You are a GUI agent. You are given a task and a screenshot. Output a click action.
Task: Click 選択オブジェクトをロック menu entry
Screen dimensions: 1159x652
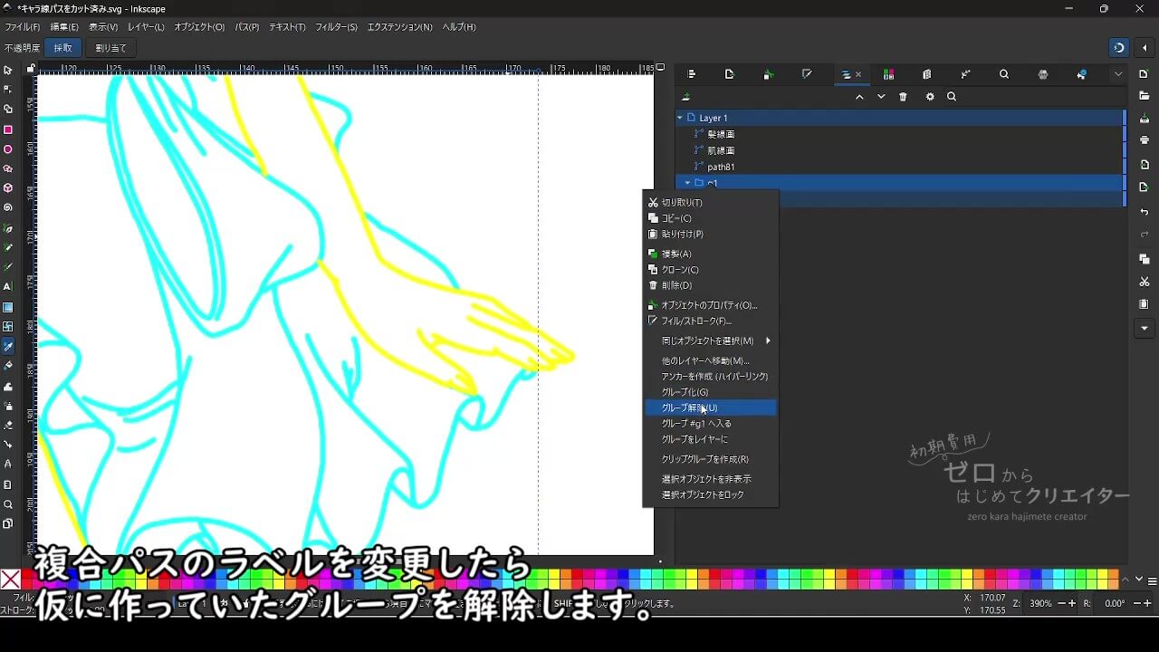(x=703, y=494)
